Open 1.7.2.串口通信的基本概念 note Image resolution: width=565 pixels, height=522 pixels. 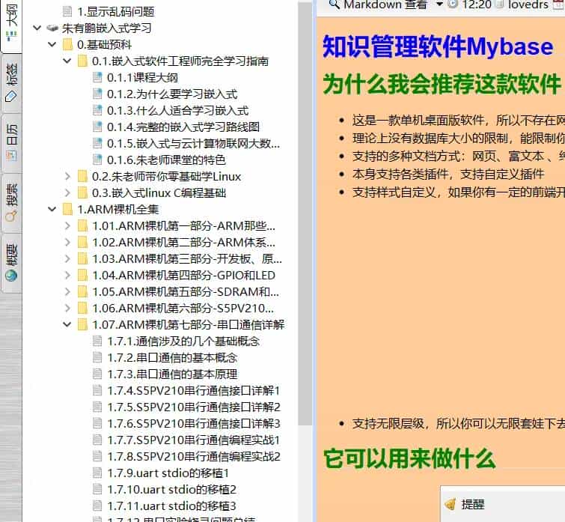172,358
